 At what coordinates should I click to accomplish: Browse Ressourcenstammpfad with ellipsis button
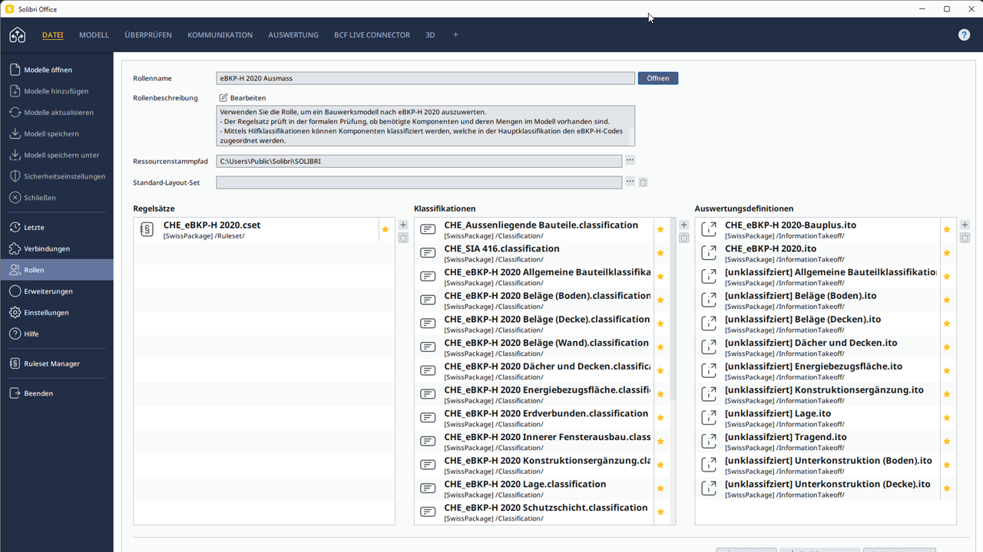(x=630, y=160)
